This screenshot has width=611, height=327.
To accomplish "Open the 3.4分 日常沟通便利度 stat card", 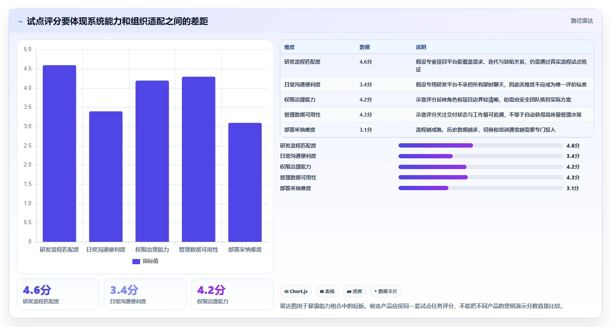I will 145,294.
